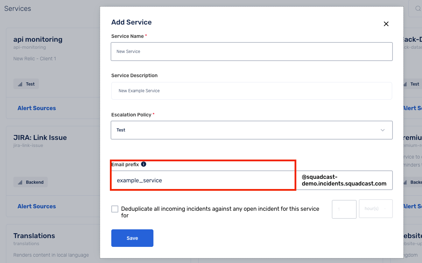Save the new service
Screen dimensions: 422x263
click(x=132, y=238)
